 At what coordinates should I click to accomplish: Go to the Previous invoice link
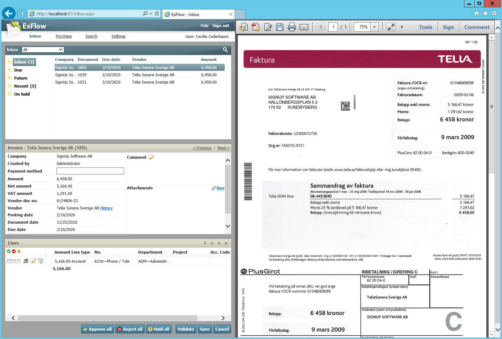pyautogui.click(x=202, y=148)
